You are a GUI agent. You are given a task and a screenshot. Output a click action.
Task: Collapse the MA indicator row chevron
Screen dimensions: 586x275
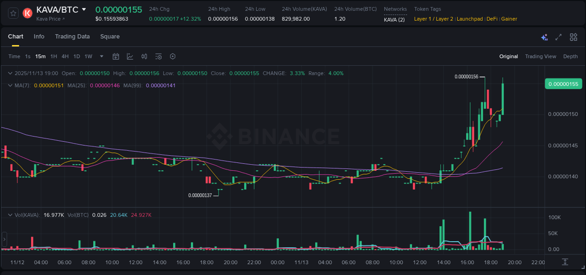[9, 85]
